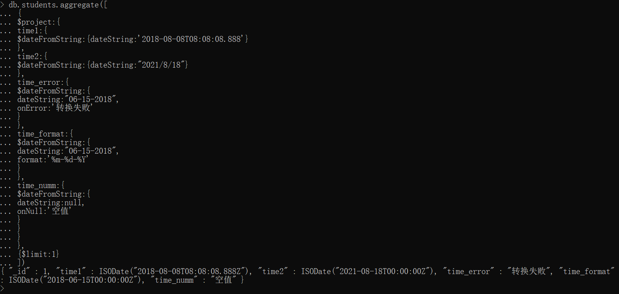Click the onError '转换失败' line
619x294 pixels.
point(55,108)
